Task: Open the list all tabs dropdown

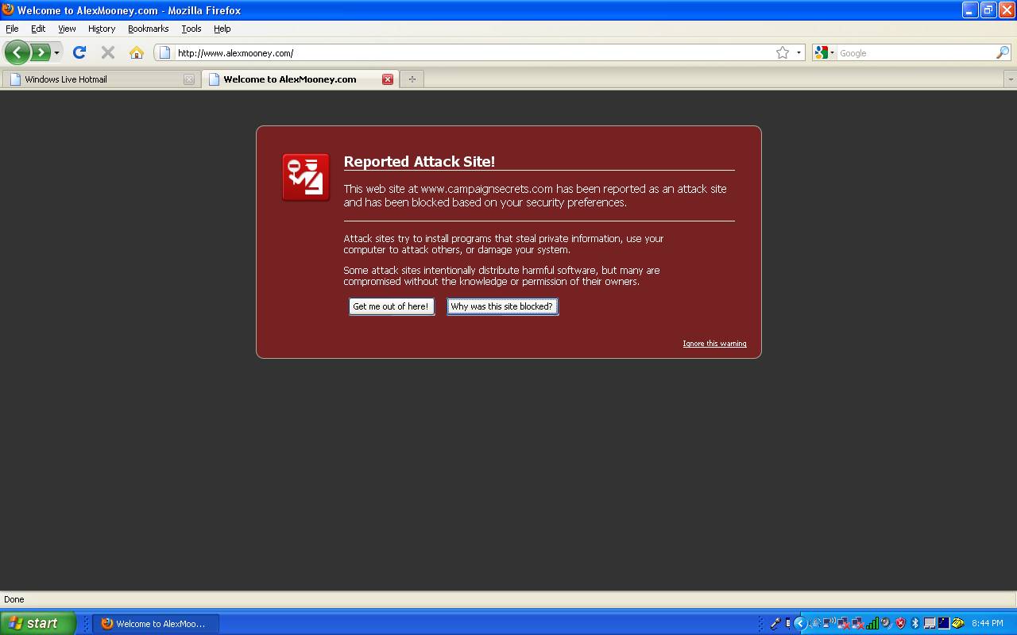Action: tap(1011, 79)
